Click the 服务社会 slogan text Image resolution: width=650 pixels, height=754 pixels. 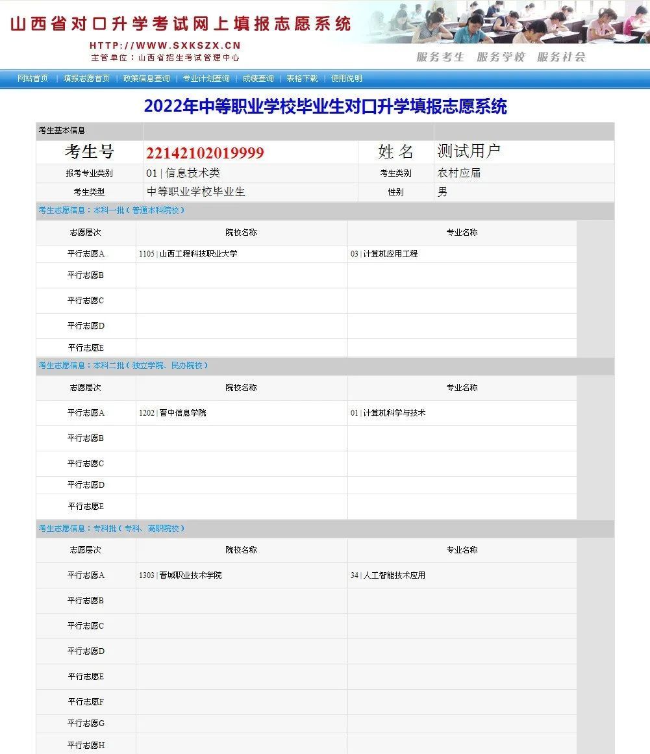pos(561,57)
